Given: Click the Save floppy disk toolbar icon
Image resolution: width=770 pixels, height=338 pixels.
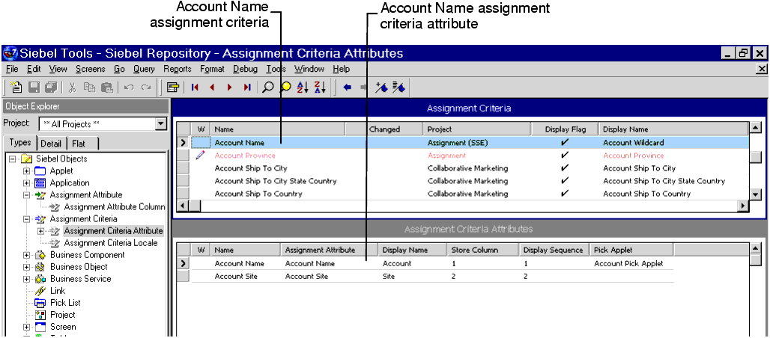Looking at the screenshot, I should (34, 87).
